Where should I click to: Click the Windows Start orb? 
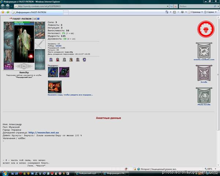point(5,173)
